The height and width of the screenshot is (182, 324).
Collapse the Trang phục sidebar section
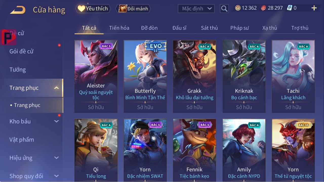56,88
